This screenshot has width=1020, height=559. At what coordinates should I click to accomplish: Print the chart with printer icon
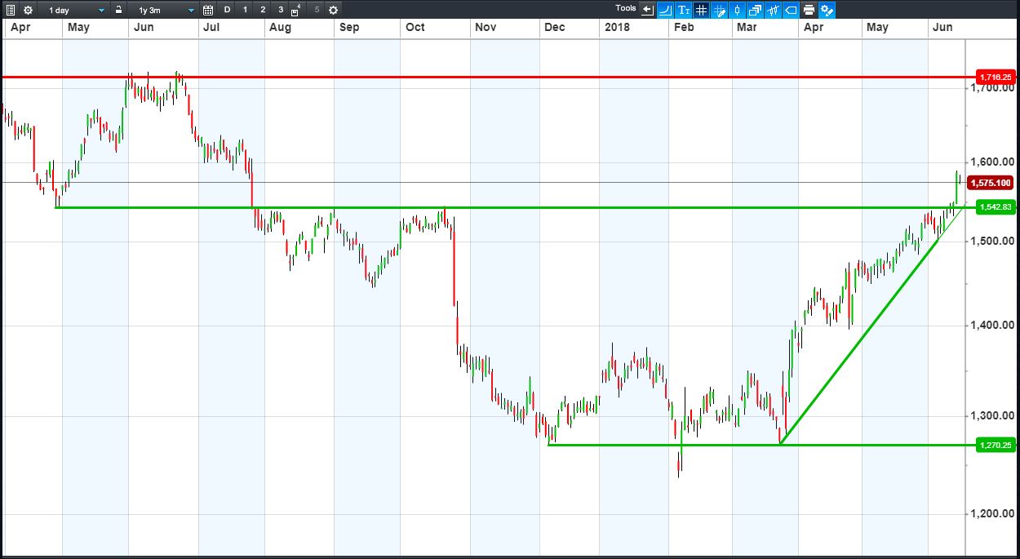click(x=809, y=10)
